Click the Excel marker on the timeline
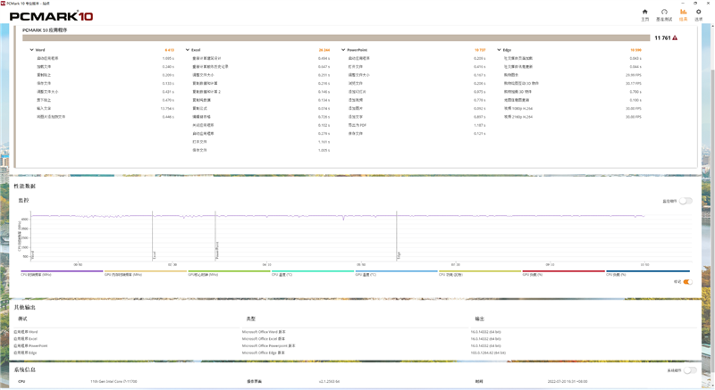Screen dimensions: 715x390 click(x=154, y=255)
